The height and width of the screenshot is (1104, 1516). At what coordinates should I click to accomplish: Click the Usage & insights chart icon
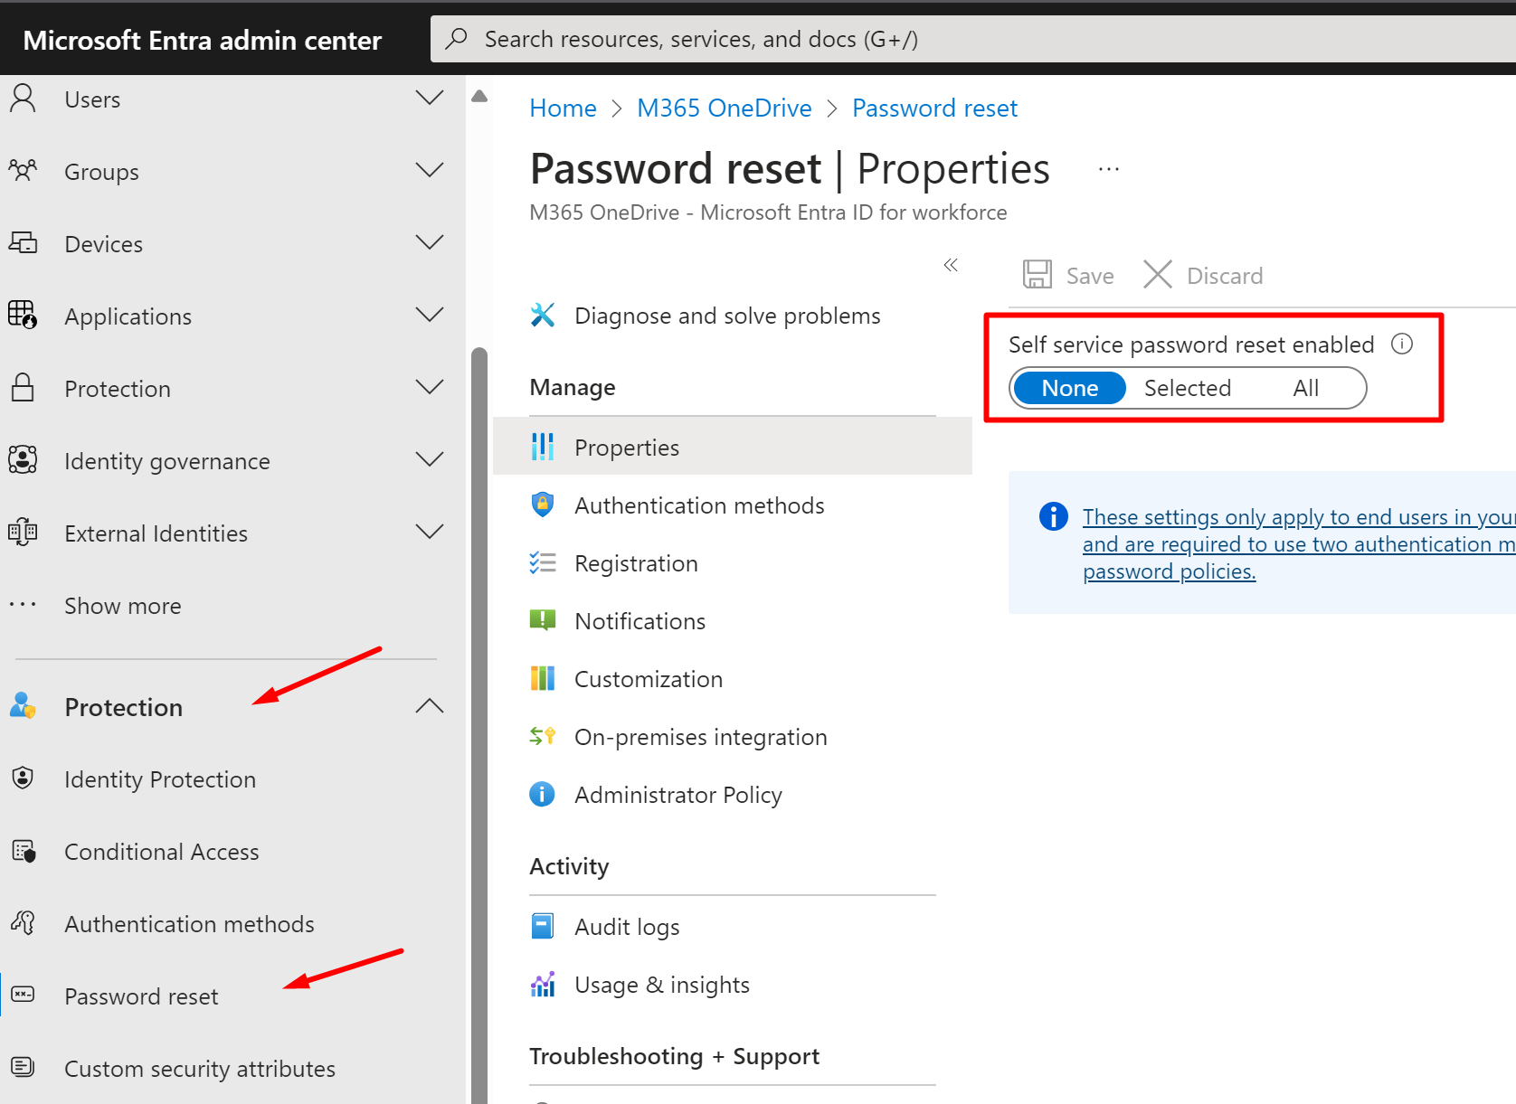(x=543, y=985)
